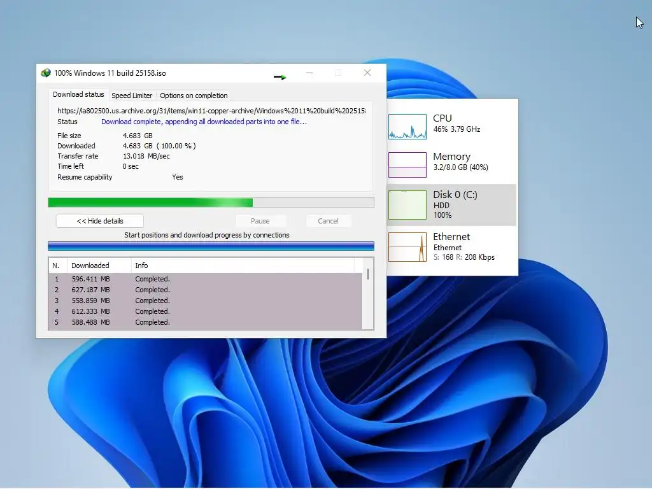652x489 pixels.
Task: Select connection row 4 with 612.333 MB
Action: coord(206,311)
